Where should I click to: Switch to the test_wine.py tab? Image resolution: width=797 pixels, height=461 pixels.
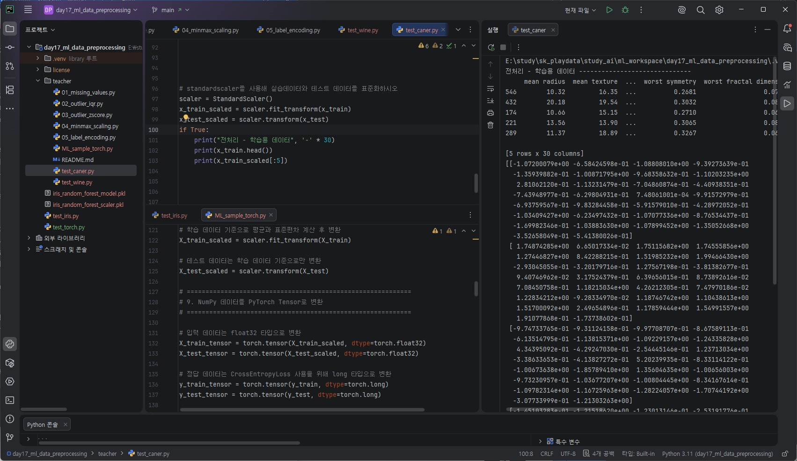coord(358,30)
